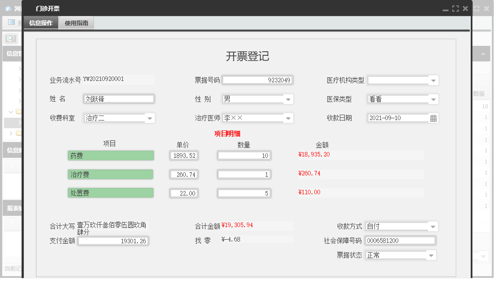Open the 票据状态 dropdown
The height and width of the screenshot is (308, 494).
[430, 255]
